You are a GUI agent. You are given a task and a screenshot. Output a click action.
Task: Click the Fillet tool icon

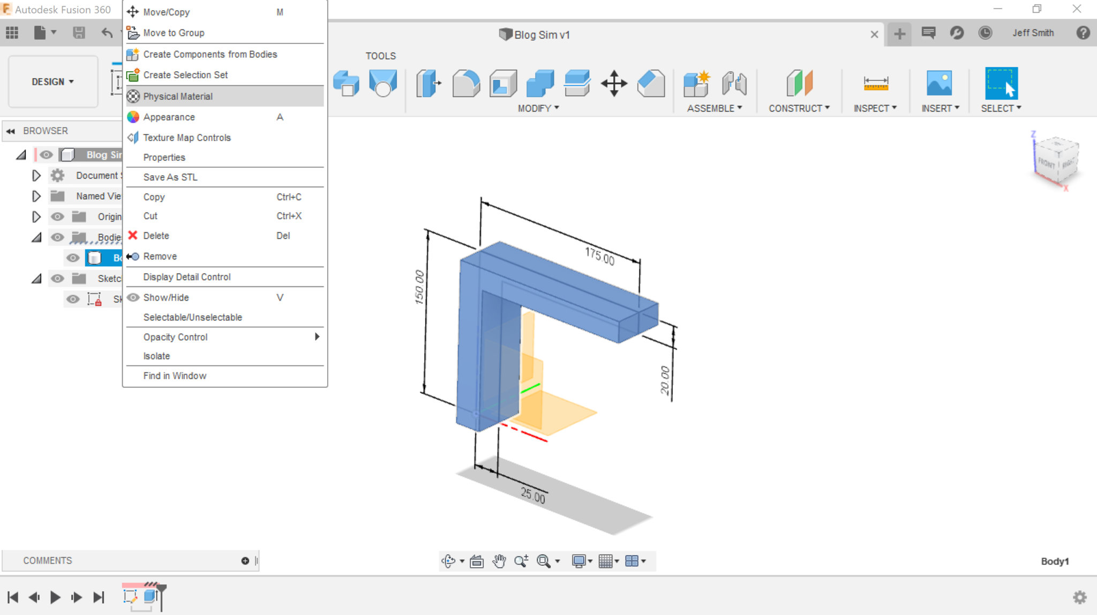(465, 83)
